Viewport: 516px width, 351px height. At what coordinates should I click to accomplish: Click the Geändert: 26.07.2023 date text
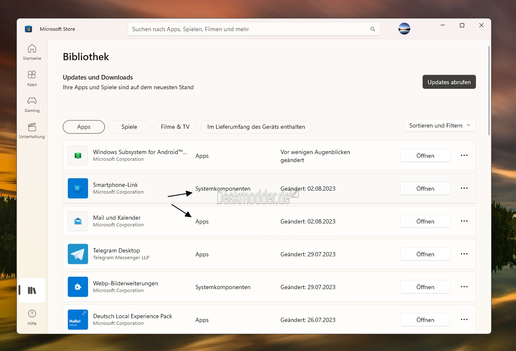point(308,320)
